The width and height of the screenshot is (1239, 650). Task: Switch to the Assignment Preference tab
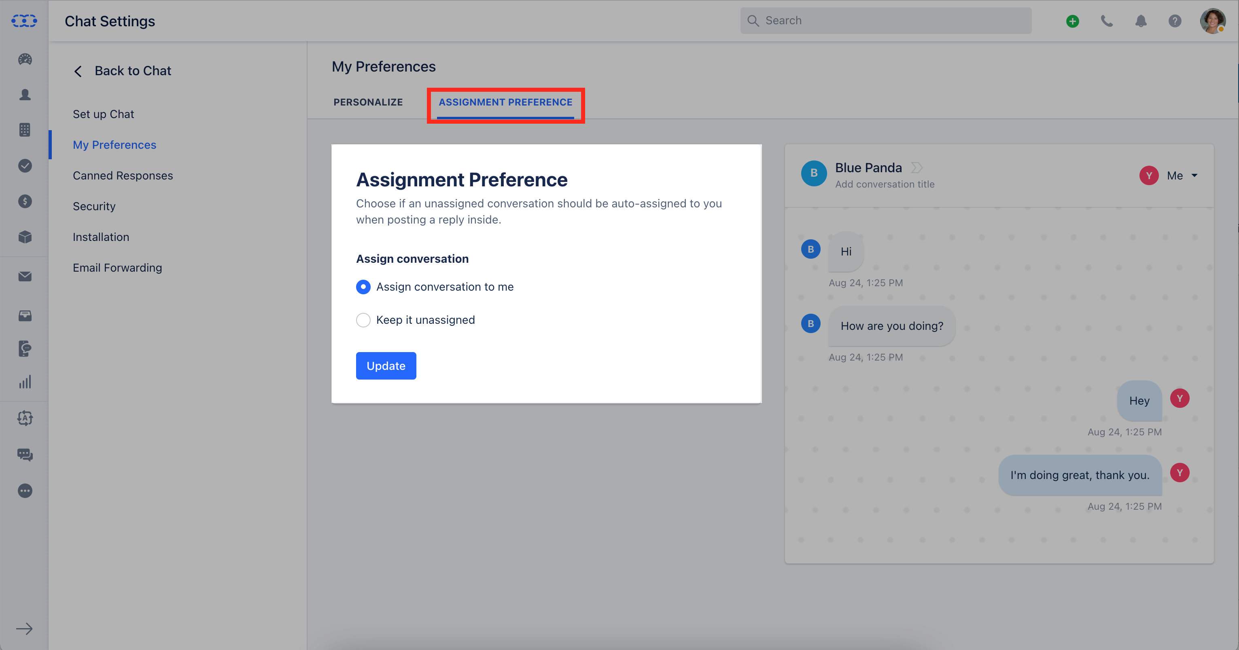pos(505,102)
